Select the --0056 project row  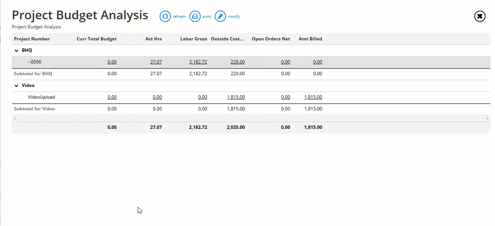(x=35, y=62)
